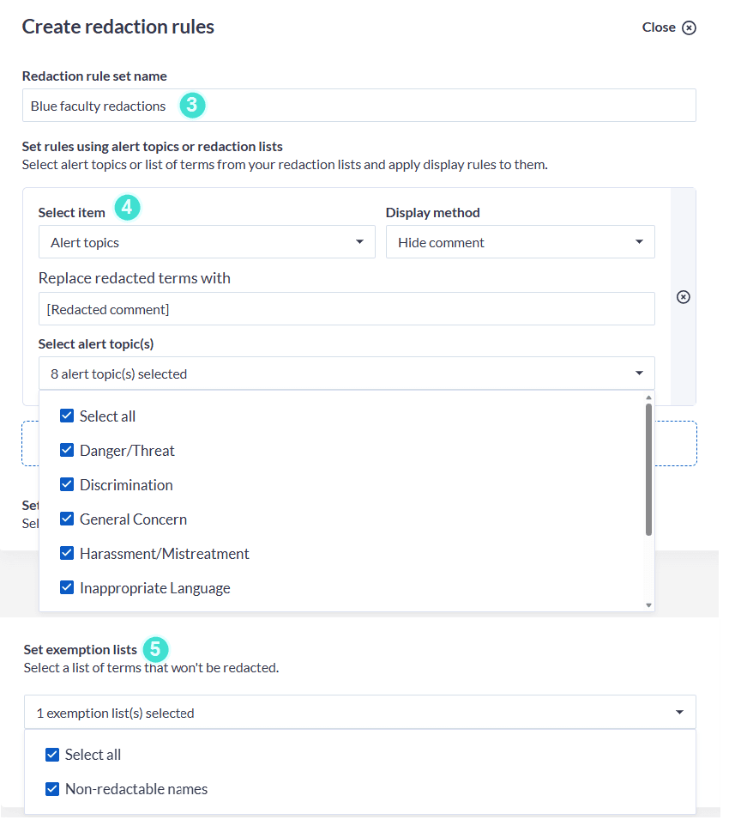This screenshot has height=826, width=729.
Task: Toggle the Discrimination checkbox
Action: (x=67, y=485)
